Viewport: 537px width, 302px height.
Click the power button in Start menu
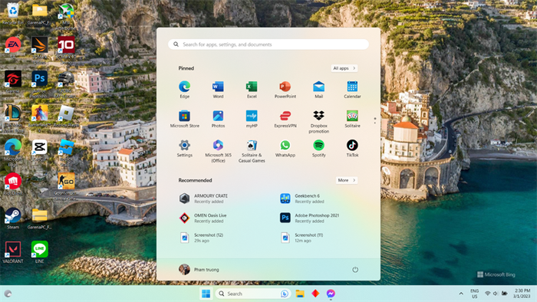[x=355, y=270]
